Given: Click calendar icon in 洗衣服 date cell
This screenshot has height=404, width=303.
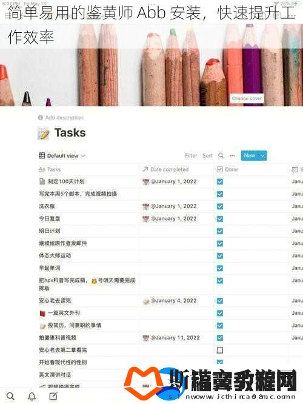Looking at the screenshot, I should point(145,206).
